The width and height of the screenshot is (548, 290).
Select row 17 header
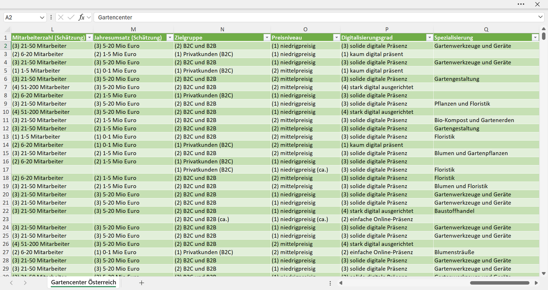[6, 170]
